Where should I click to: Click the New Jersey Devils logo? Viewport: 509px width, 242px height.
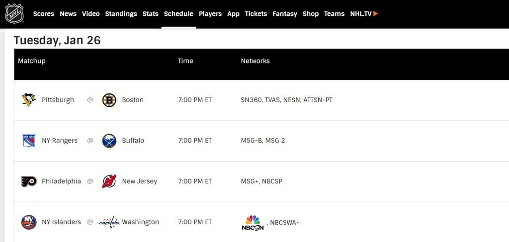109,181
